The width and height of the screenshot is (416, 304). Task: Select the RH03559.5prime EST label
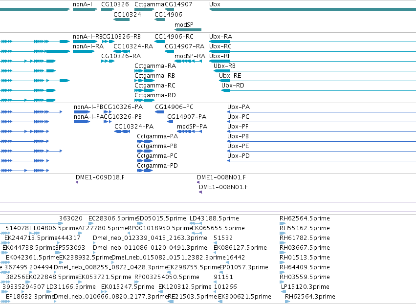[x=305, y=277]
